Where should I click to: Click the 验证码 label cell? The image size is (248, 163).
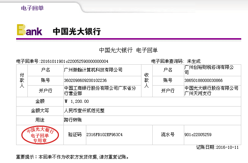click(x=75, y=135)
